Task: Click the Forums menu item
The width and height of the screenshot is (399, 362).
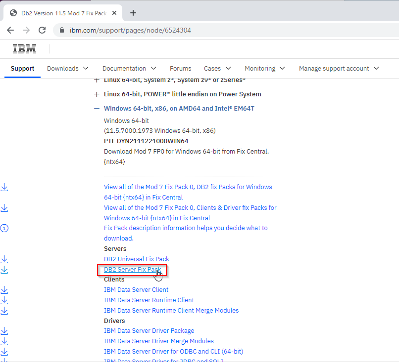Action: (180, 68)
